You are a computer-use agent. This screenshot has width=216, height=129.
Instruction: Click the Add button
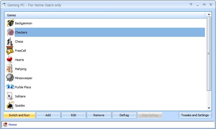click(x=48, y=115)
